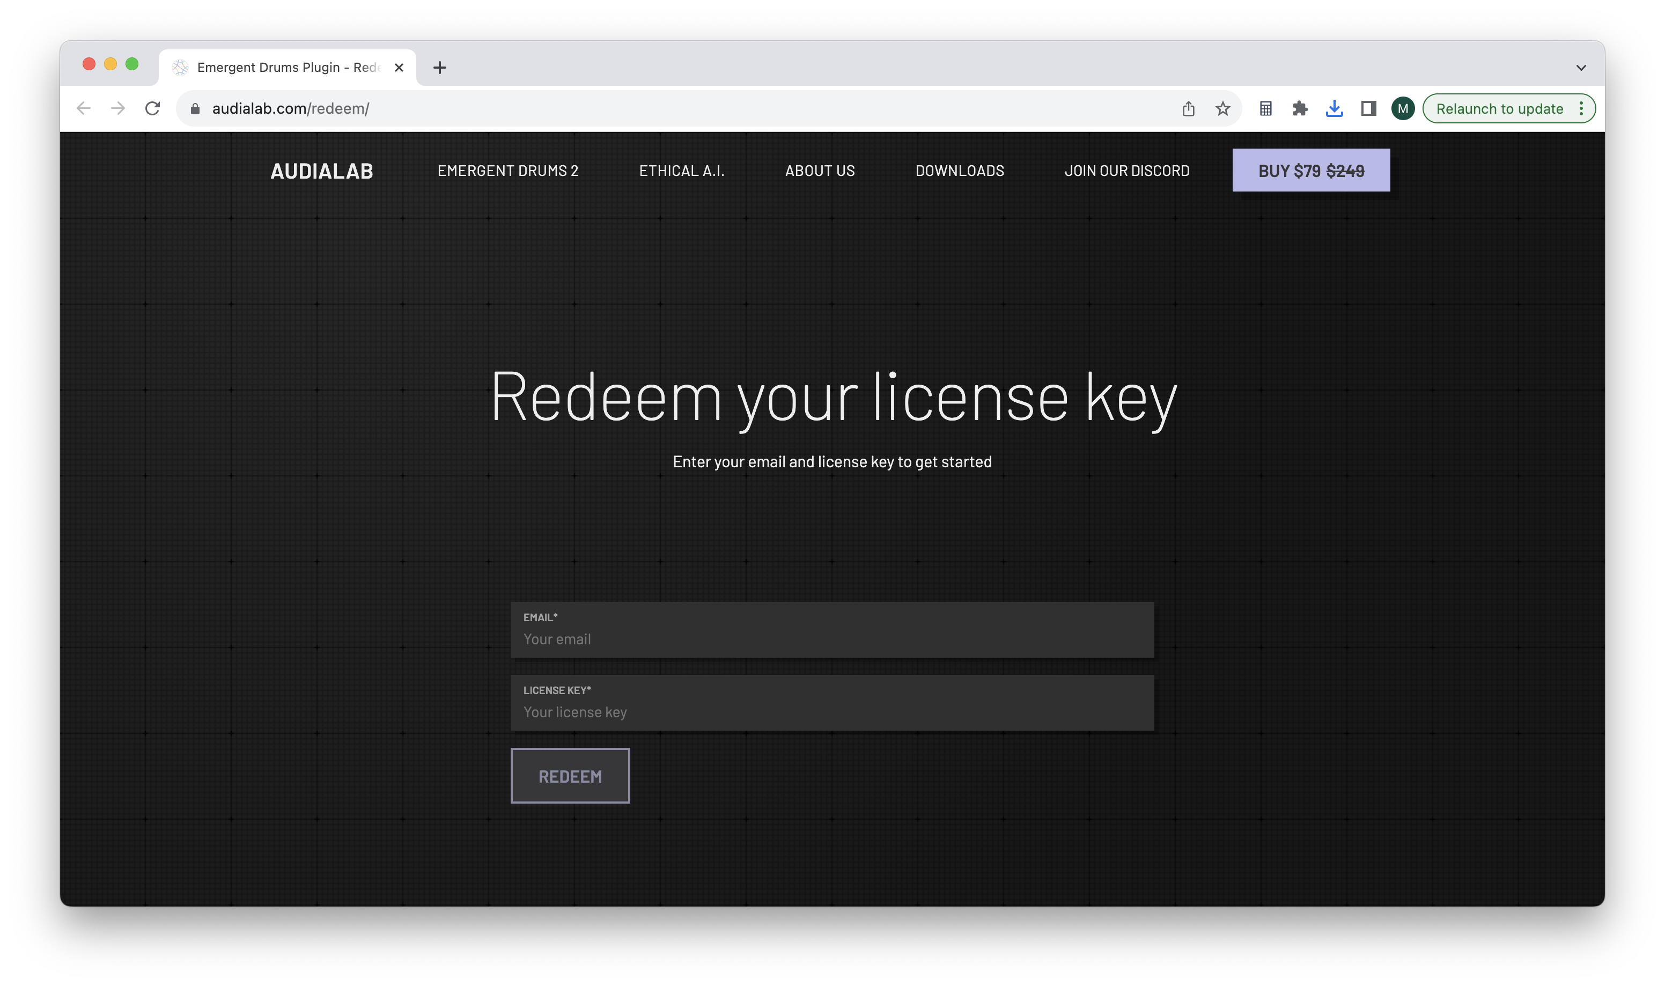Expand the tab search chevron
1665x986 pixels.
point(1581,67)
